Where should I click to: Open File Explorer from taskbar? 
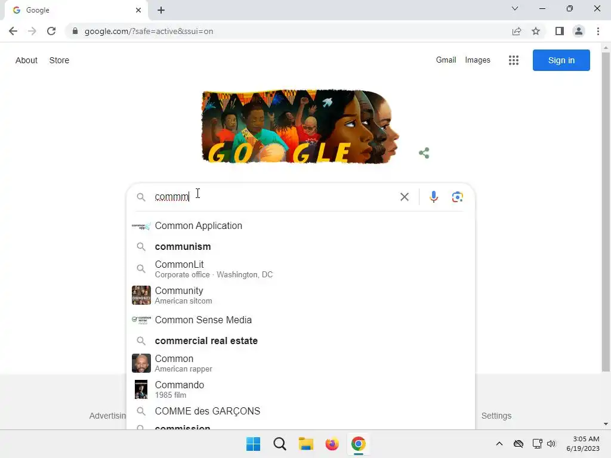point(306,444)
